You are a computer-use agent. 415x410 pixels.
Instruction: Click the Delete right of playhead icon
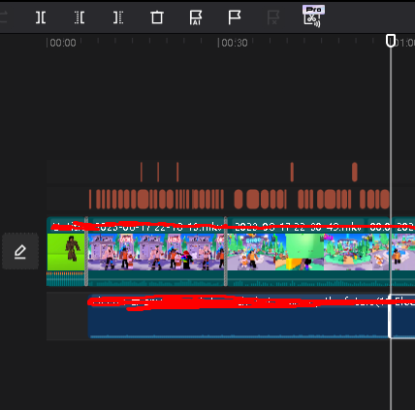118,17
